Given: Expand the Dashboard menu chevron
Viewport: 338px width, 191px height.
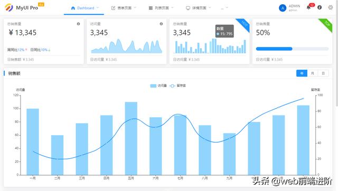Looking at the screenshot, I should pos(98,8).
